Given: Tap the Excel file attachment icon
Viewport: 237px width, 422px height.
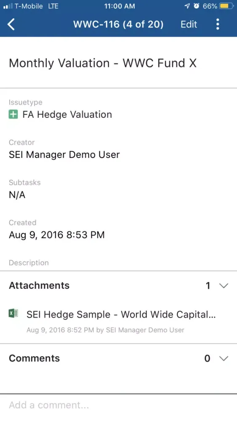Looking at the screenshot, I should 13,314.
